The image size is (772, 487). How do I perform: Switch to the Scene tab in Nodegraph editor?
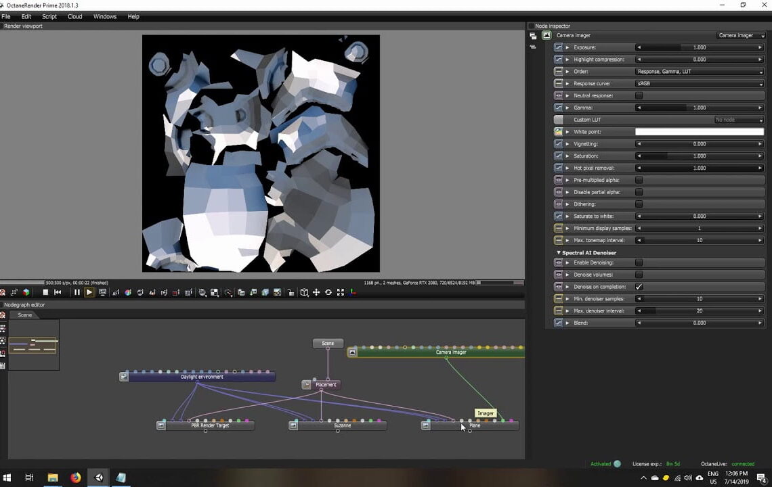pyautogui.click(x=24, y=315)
